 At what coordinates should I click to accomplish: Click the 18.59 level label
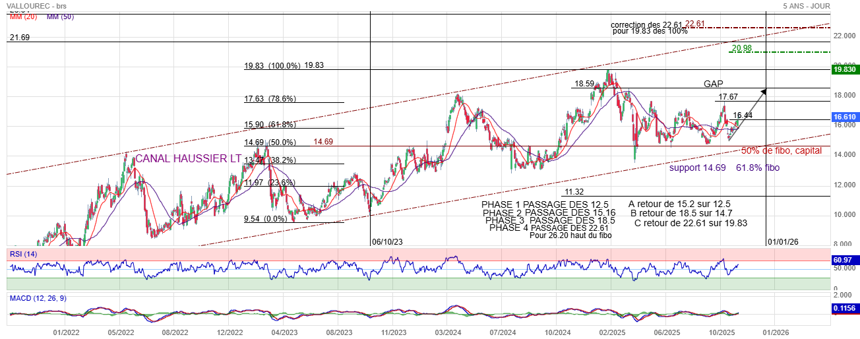point(584,84)
